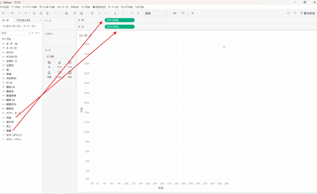Viewport: 317px width, 194px height.
Task: Open the 標準 fit dropdown
Action: (155, 13)
